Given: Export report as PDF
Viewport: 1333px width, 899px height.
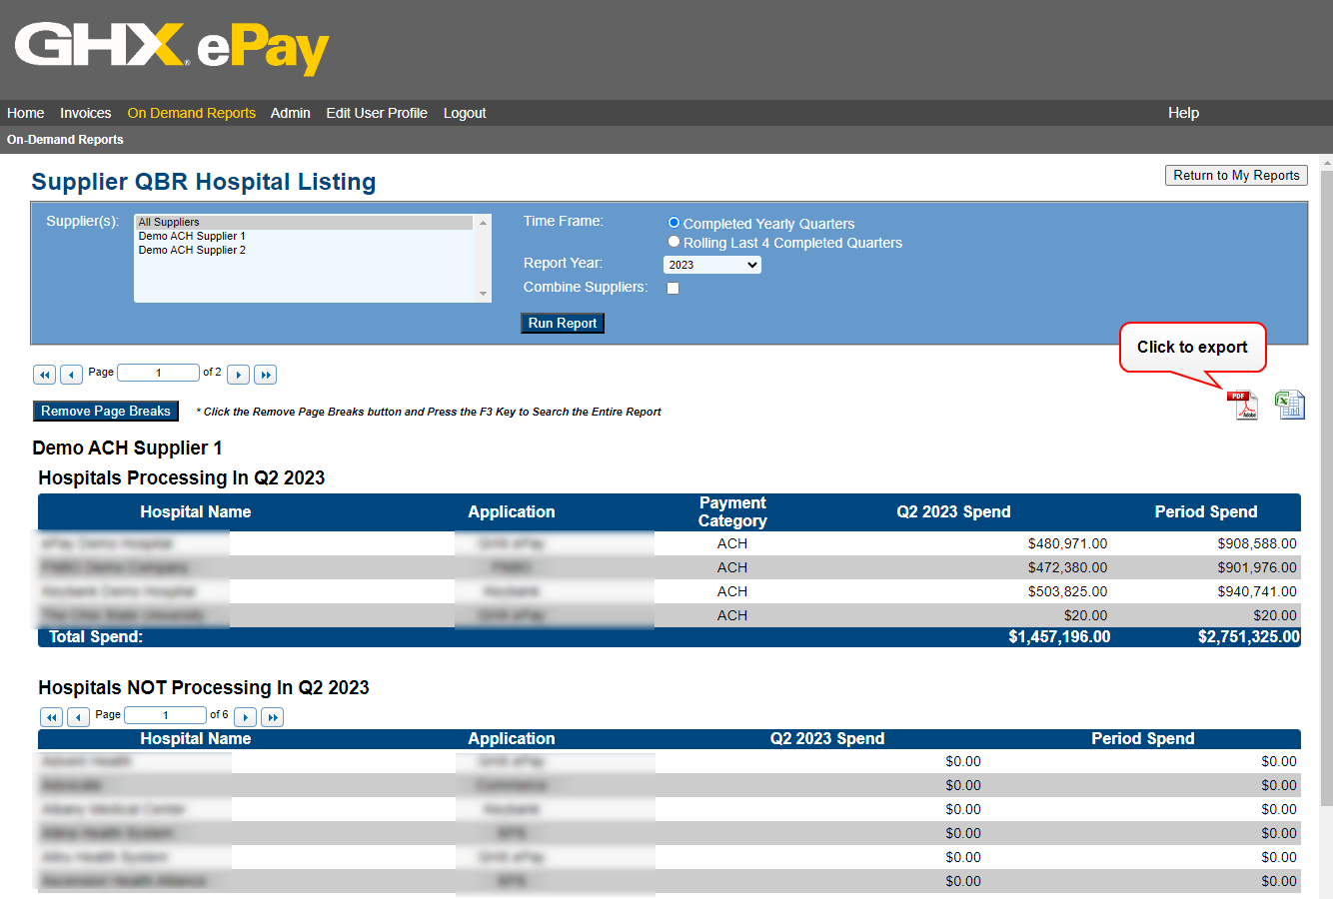Looking at the screenshot, I should (x=1244, y=405).
